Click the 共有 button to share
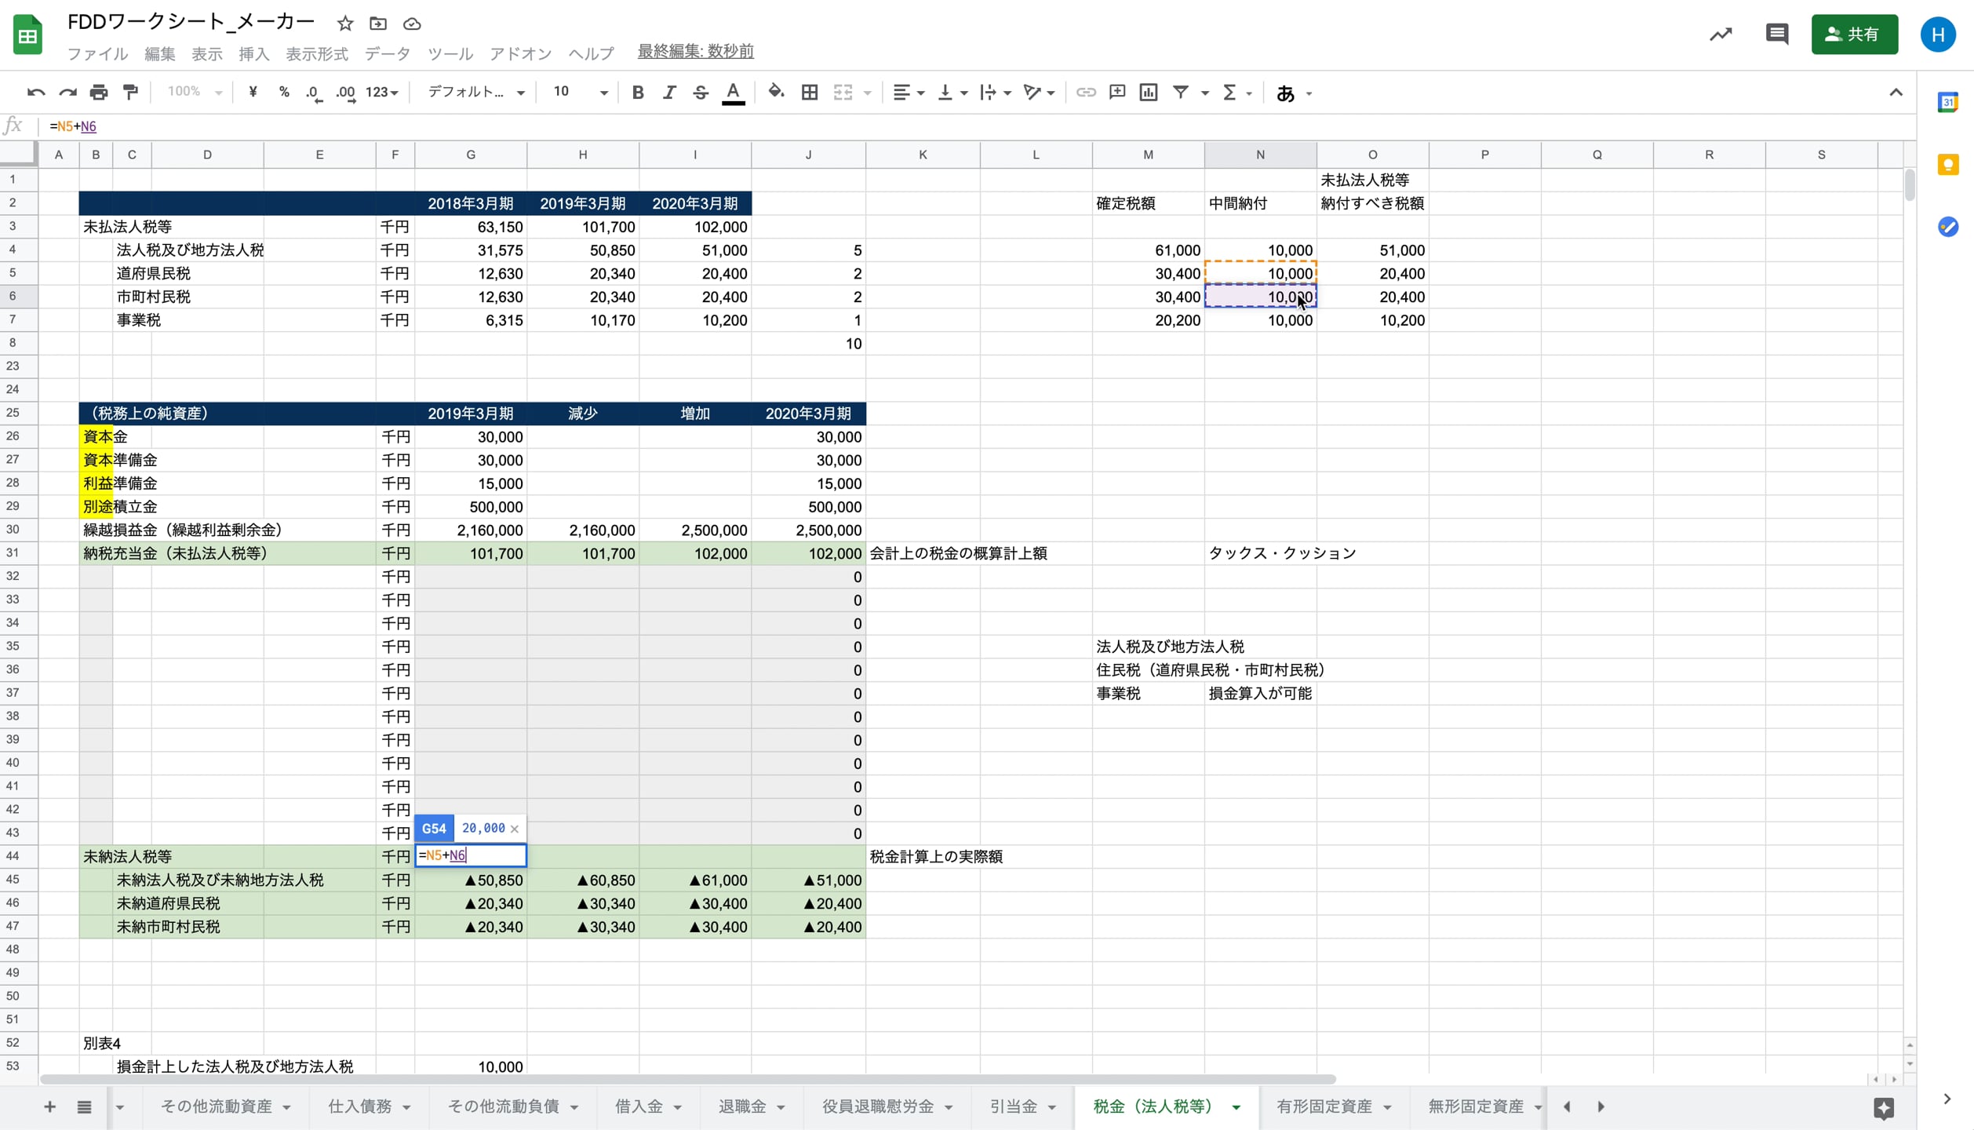 (1854, 34)
